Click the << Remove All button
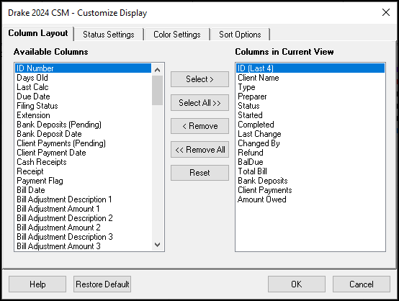399x301 pixels. coord(199,150)
